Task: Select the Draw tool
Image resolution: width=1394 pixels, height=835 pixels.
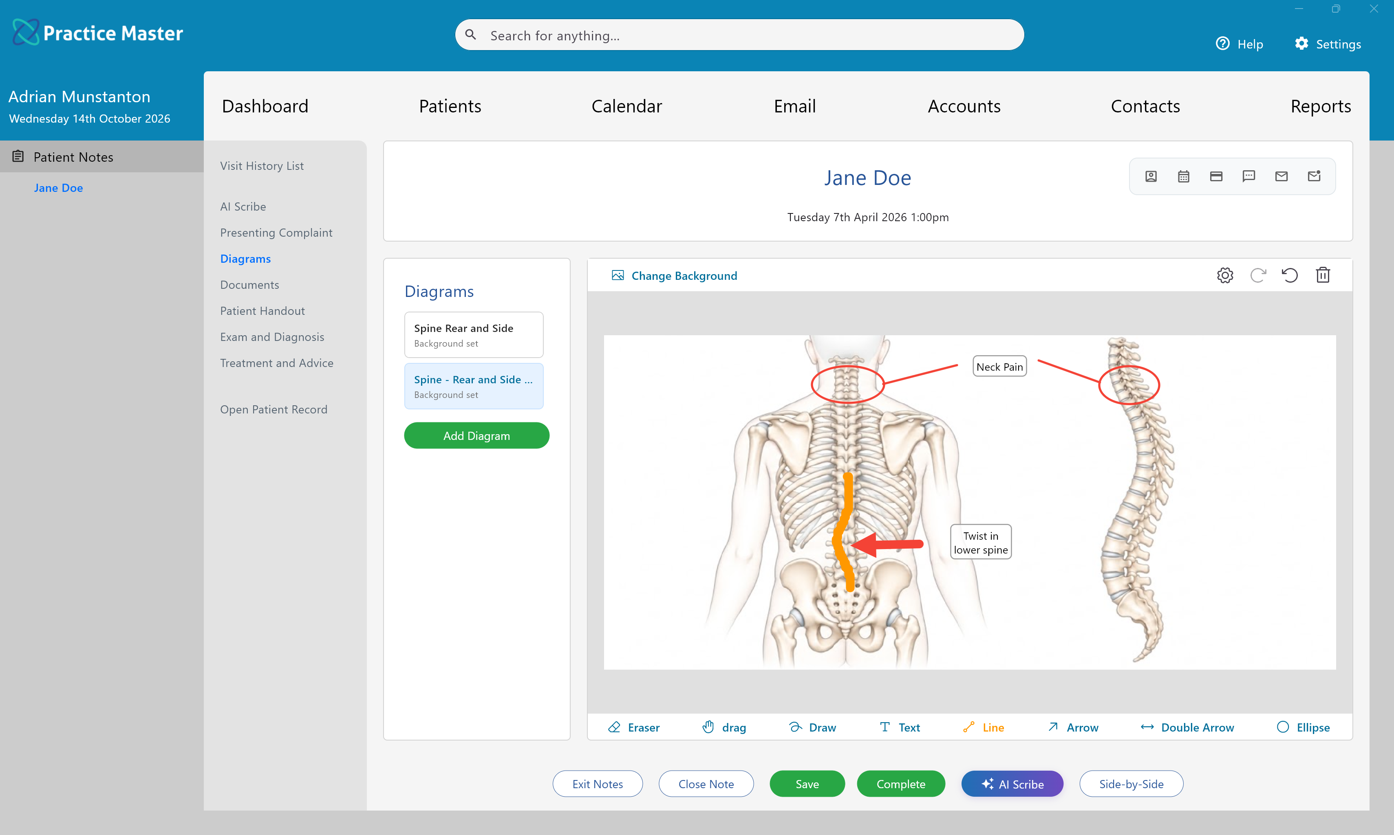Action: (812, 727)
